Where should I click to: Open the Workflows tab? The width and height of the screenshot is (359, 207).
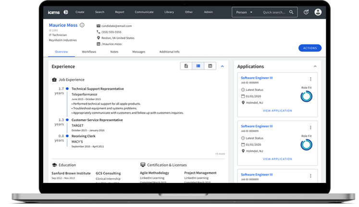pyautogui.click(x=89, y=51)
